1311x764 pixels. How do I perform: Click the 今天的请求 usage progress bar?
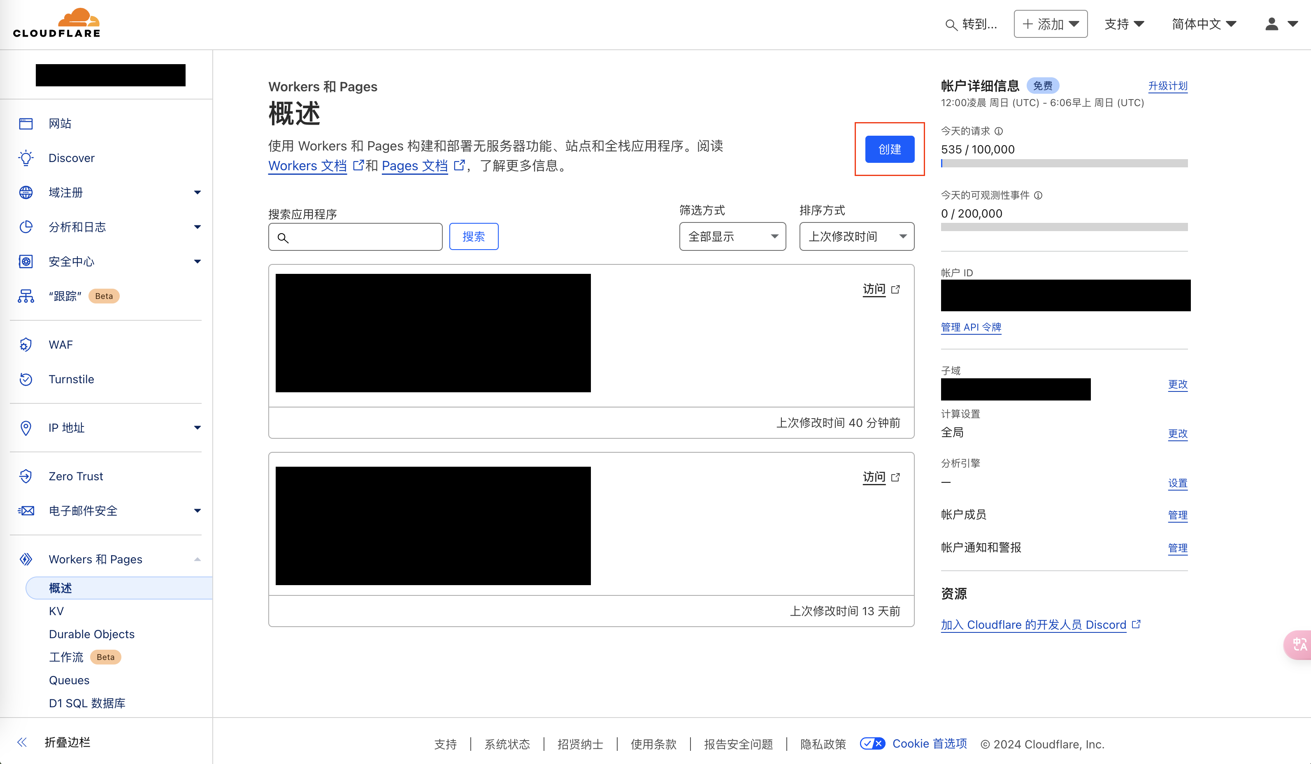click(x=1064, y=163)
